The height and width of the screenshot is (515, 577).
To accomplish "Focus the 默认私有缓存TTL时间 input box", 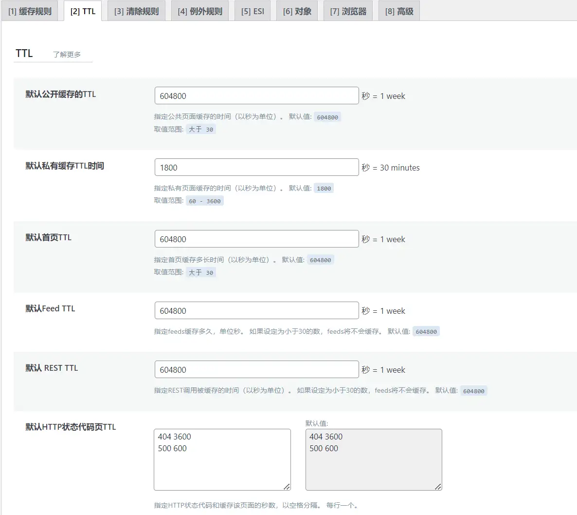I will [256, 168].
